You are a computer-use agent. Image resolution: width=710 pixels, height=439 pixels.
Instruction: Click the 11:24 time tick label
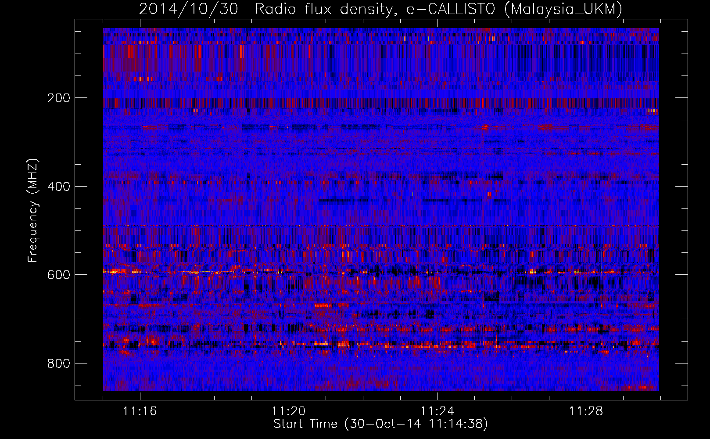[437, 411]
